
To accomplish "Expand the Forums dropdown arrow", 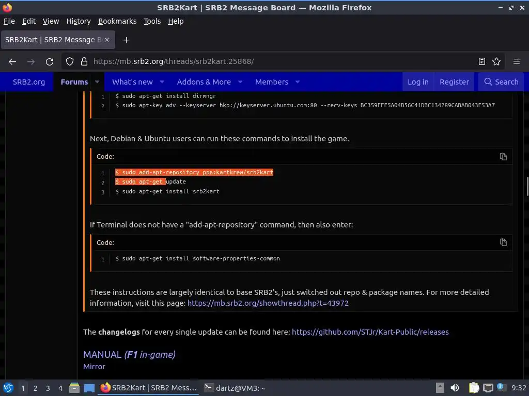I will (97, 82).
